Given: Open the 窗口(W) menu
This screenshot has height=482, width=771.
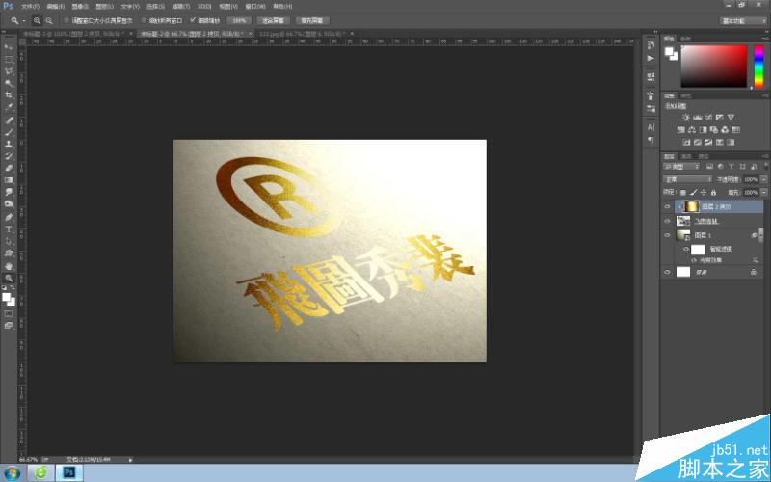Looking at the screenshot, I should point(255,7).
